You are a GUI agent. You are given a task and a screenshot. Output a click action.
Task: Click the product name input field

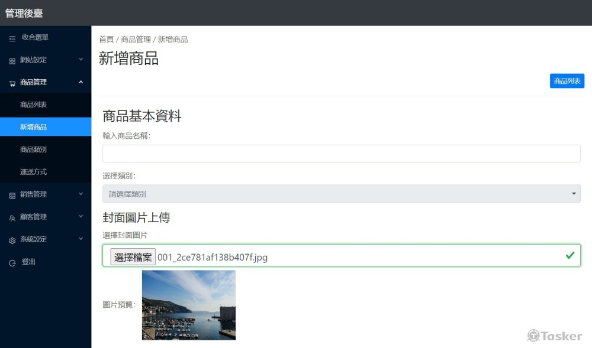tap(341, 153)
